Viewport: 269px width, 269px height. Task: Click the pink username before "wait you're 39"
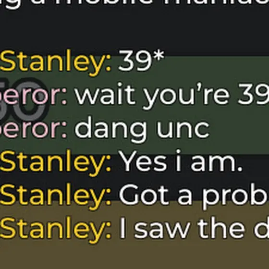34,96
